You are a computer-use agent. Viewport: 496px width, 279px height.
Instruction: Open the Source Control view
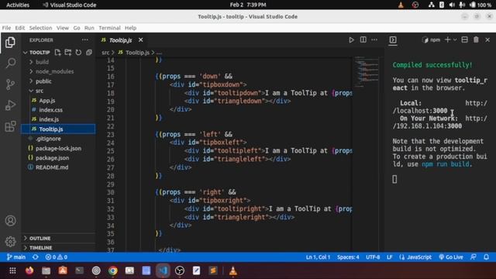coord(10,84)
